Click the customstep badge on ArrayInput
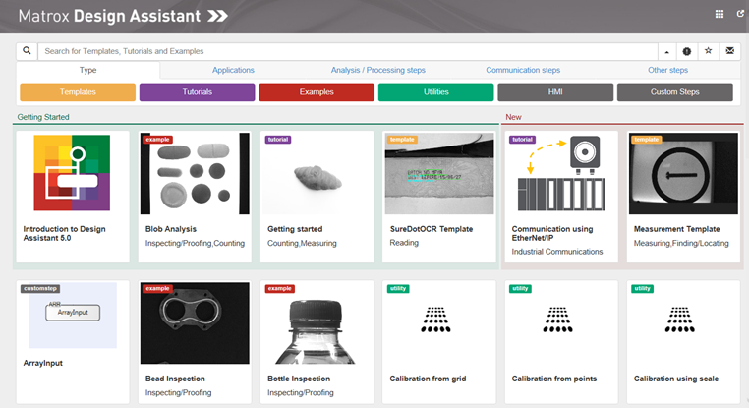The height and width of the screenshot is (408, 749). 40,289
